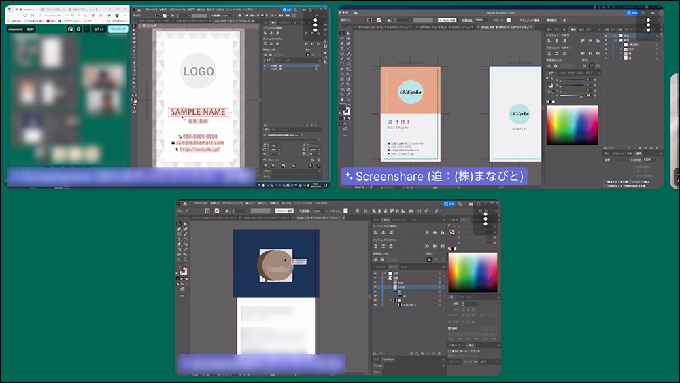680x383 pixels.
Task: Click ドキュメント設定 button in top-right Illustrator
Action: pos(530,20)
